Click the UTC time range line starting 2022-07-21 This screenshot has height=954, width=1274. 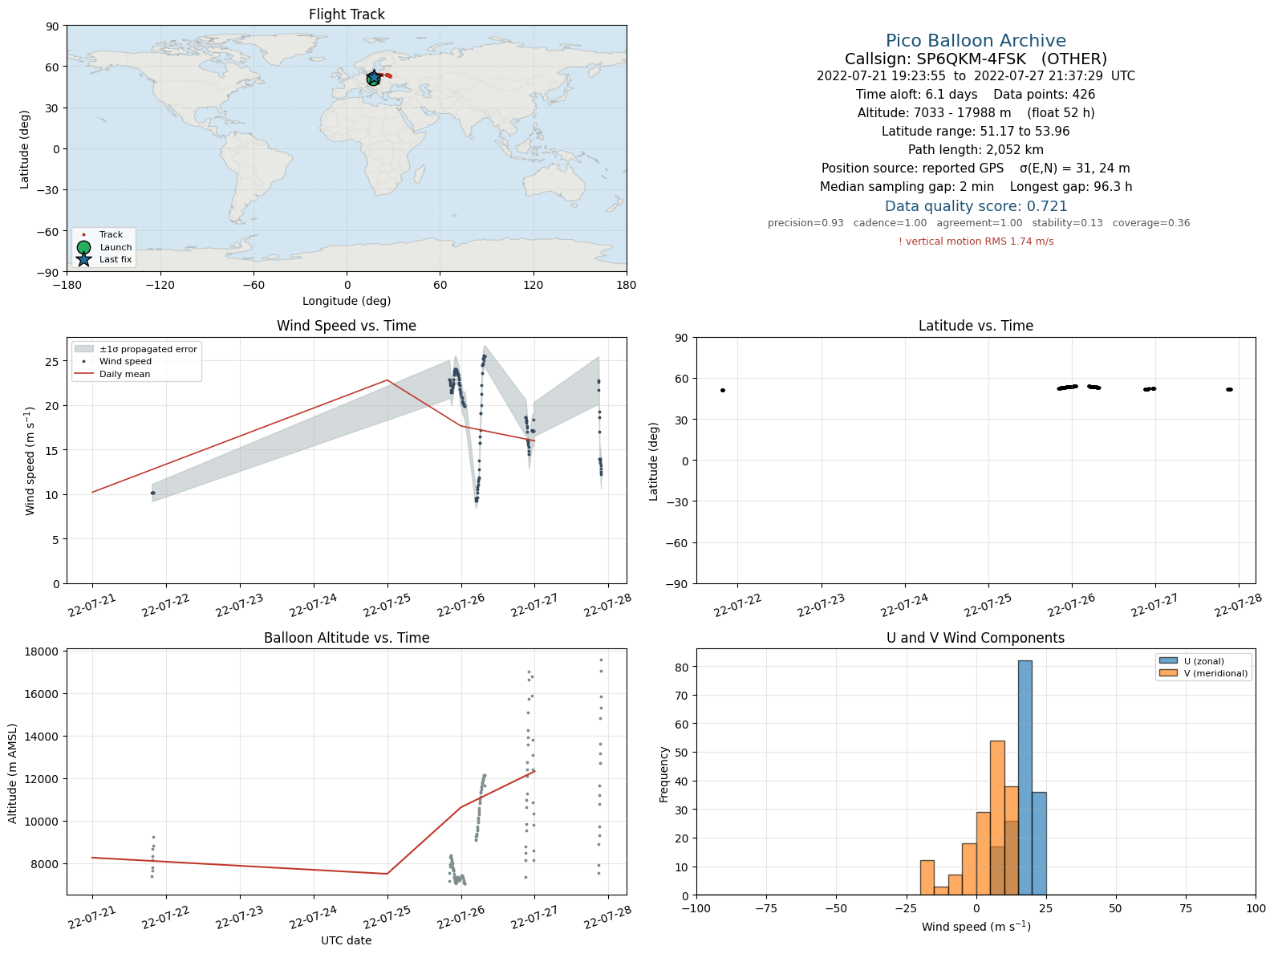pos(976,76)
